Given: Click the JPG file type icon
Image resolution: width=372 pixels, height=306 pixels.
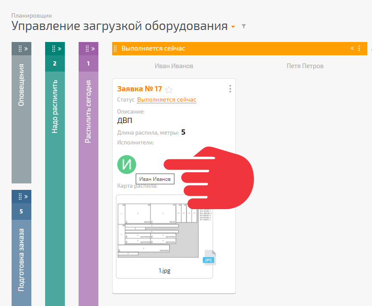Looking at the screenshot, I should click(209, 258).
